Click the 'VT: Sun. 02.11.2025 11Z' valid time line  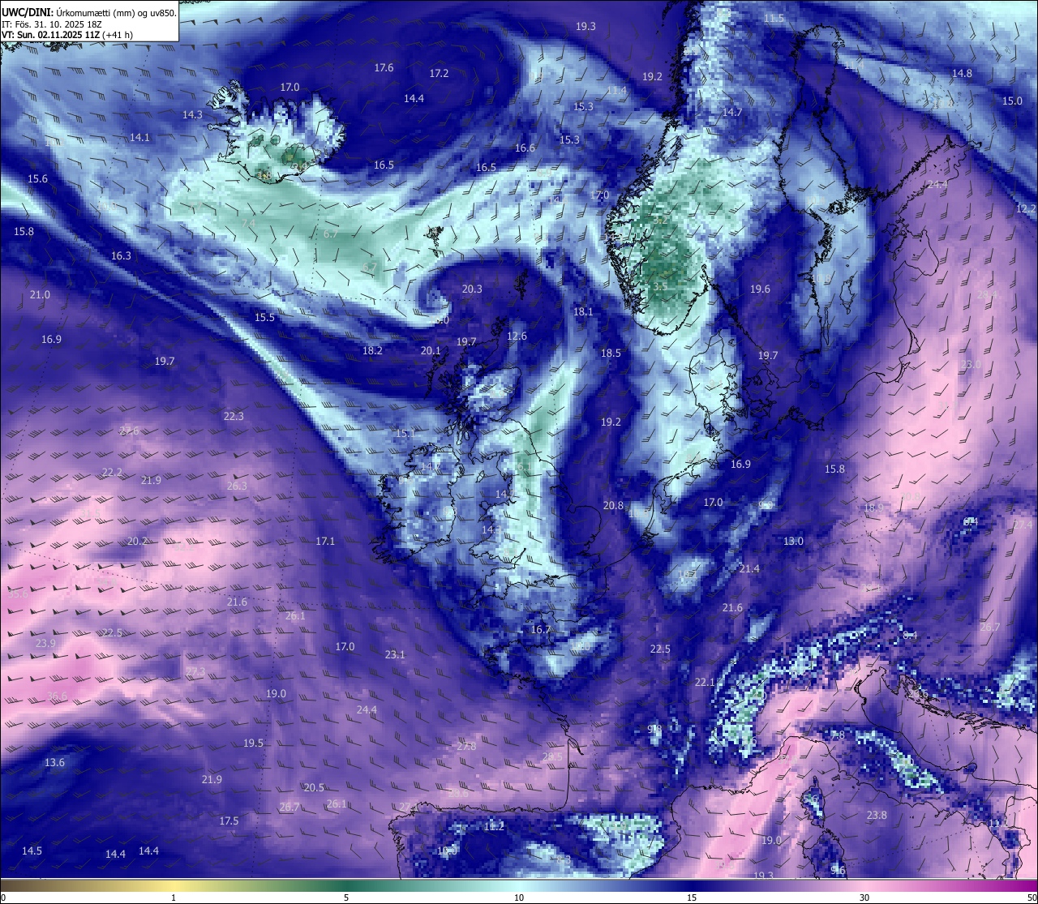click(x=67, y=35)
